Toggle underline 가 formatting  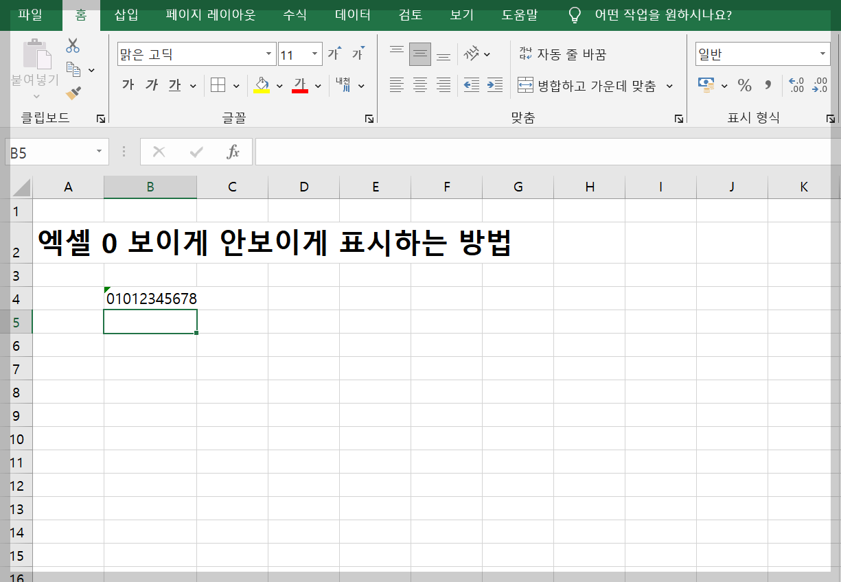[x=175, y=85]
